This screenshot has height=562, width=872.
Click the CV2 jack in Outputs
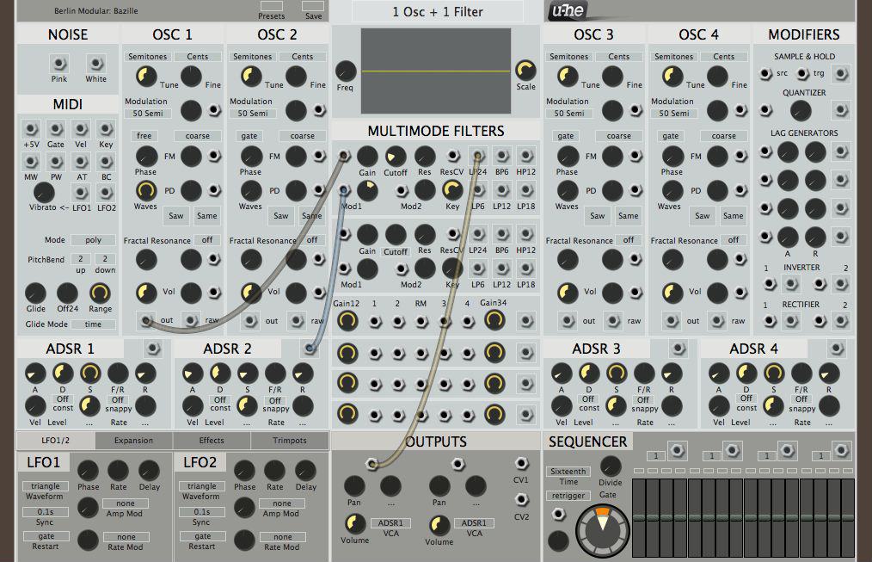pyautogui.click(x=521, y=499)
